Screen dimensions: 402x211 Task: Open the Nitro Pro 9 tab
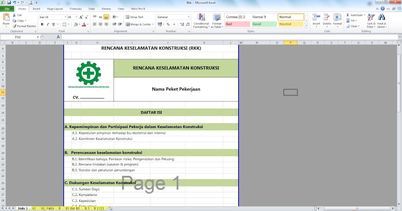click(x=137, y=9)
